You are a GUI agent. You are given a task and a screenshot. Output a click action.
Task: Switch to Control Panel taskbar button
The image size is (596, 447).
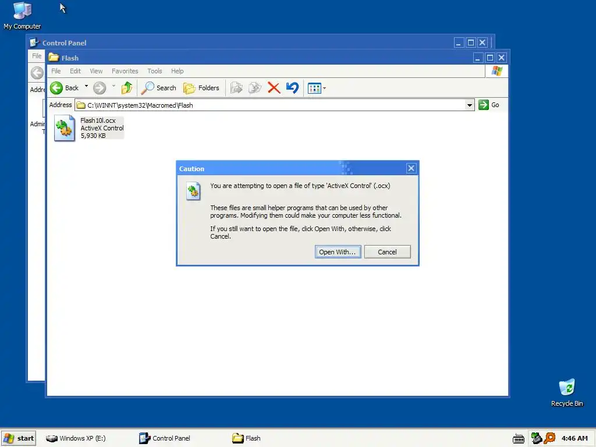point(165,438)
